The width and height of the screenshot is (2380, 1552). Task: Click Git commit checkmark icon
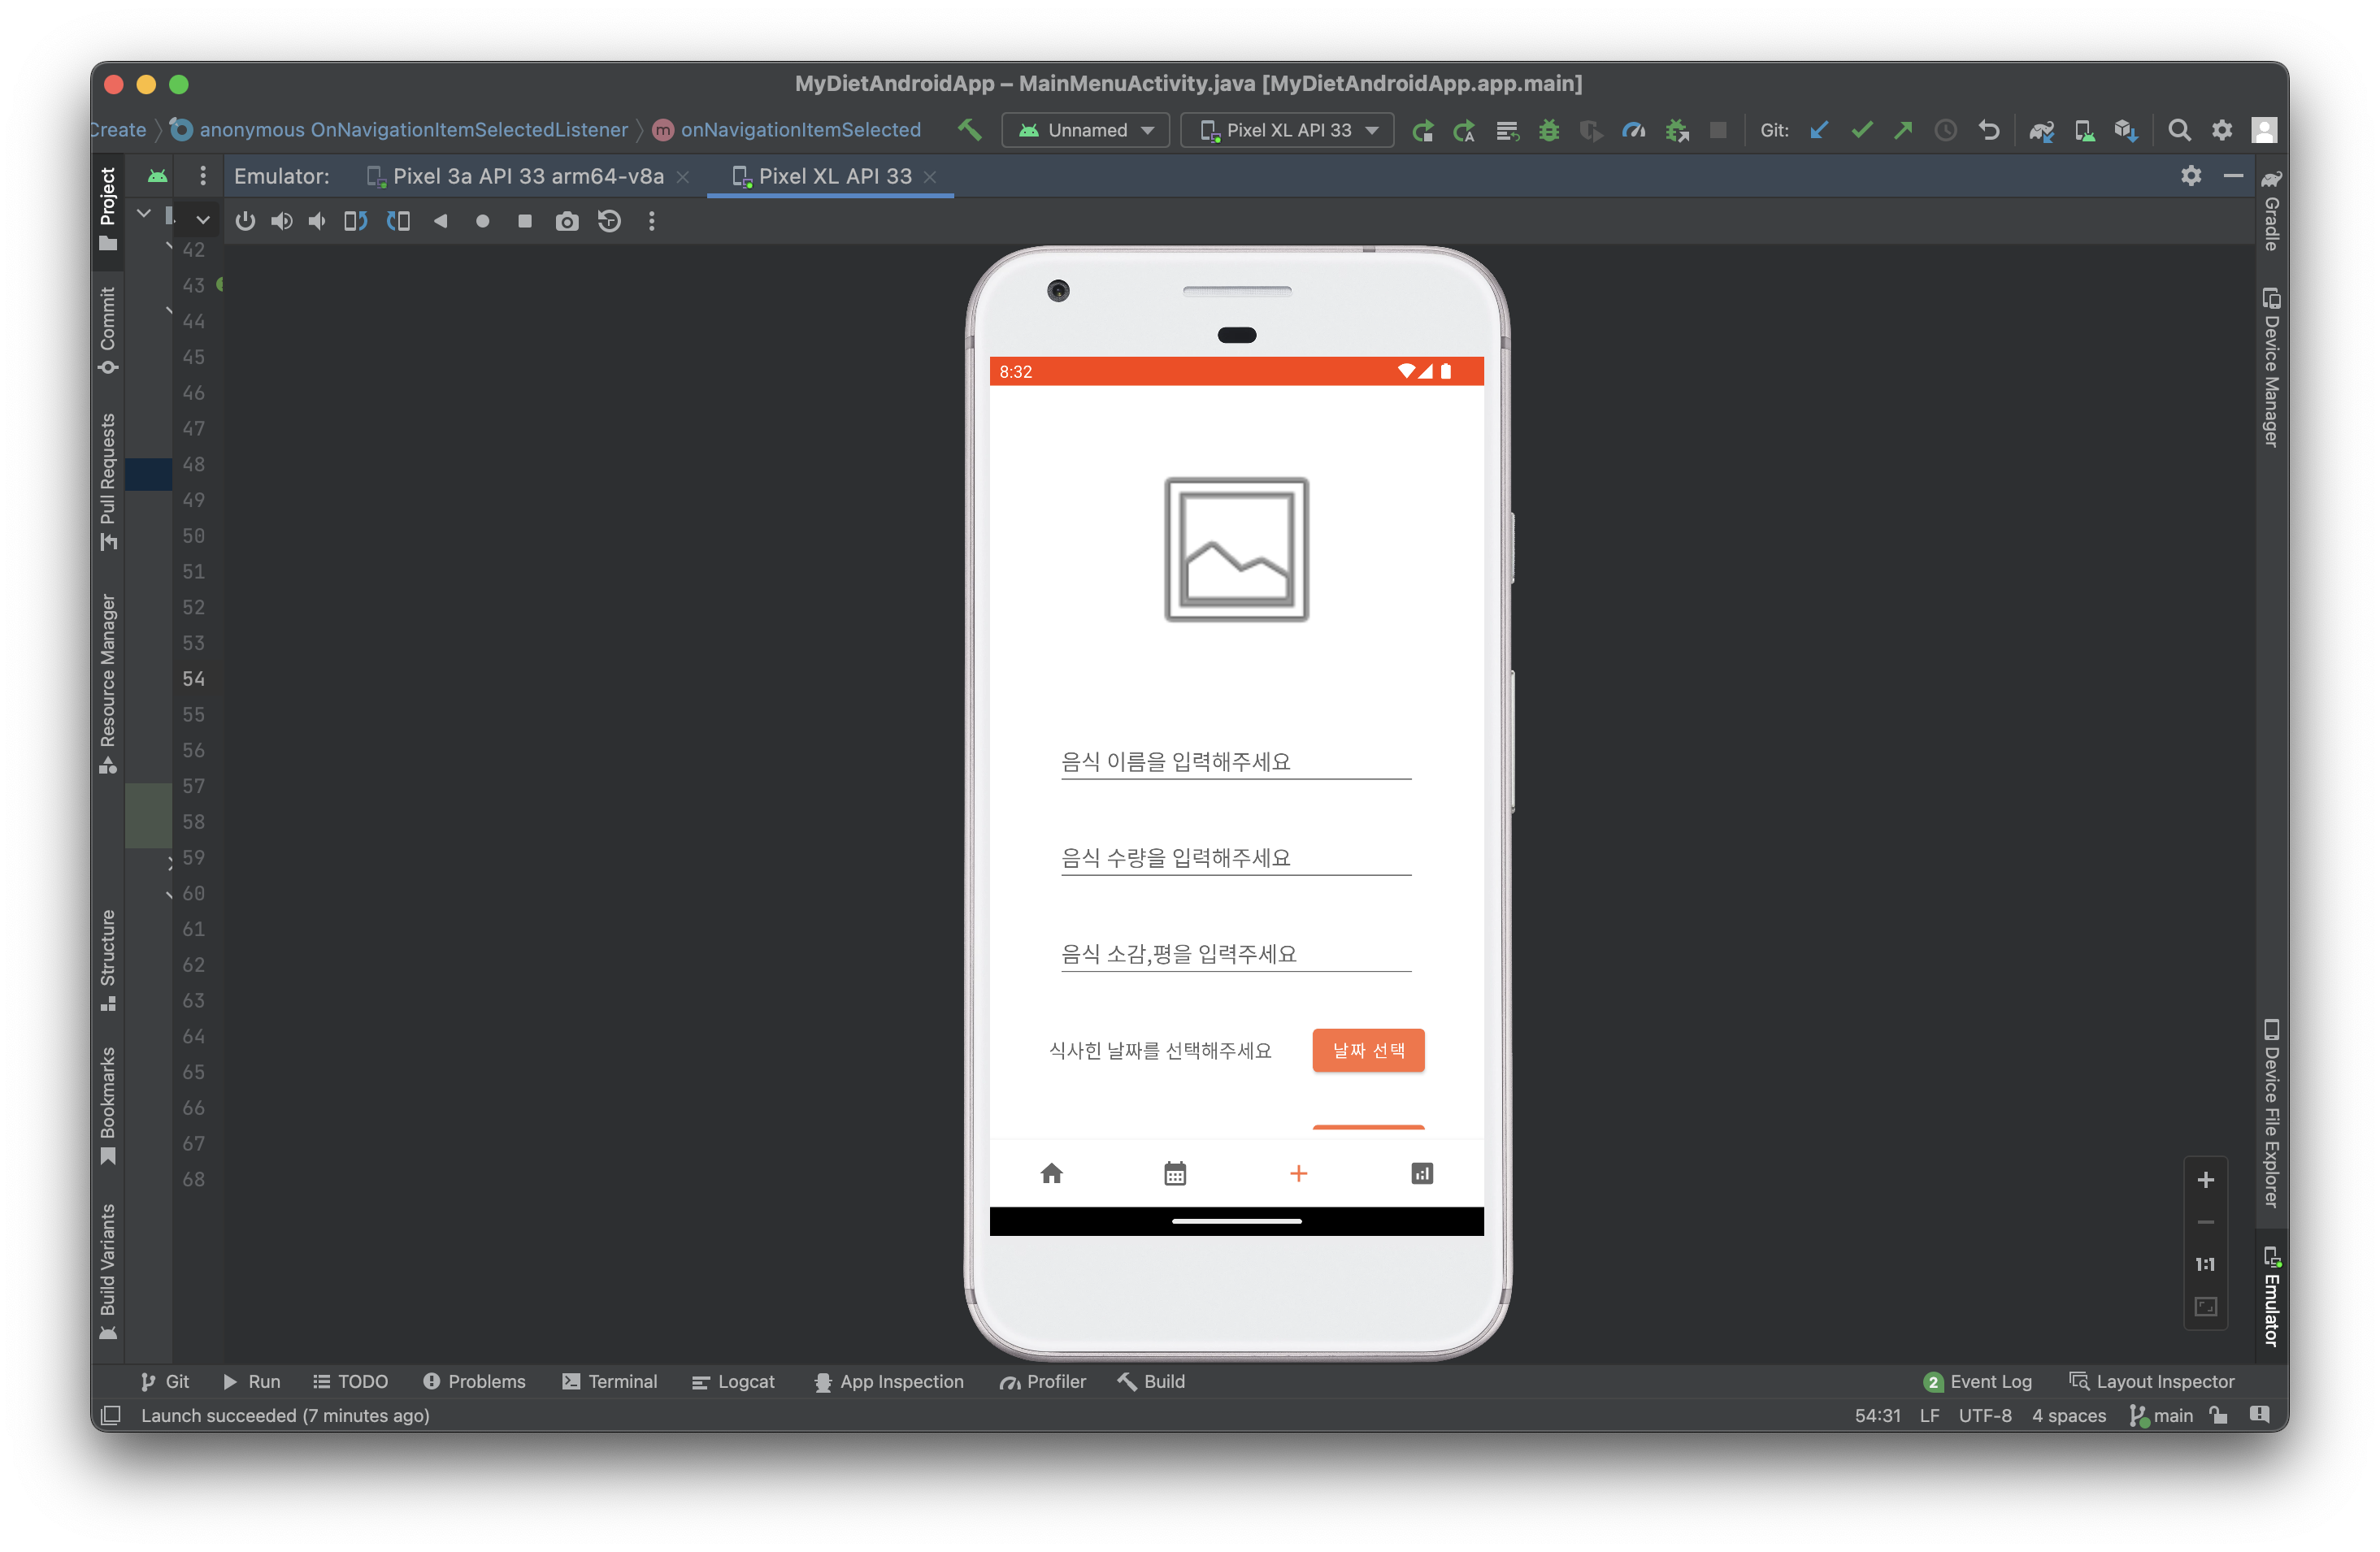pos(1861,130)
